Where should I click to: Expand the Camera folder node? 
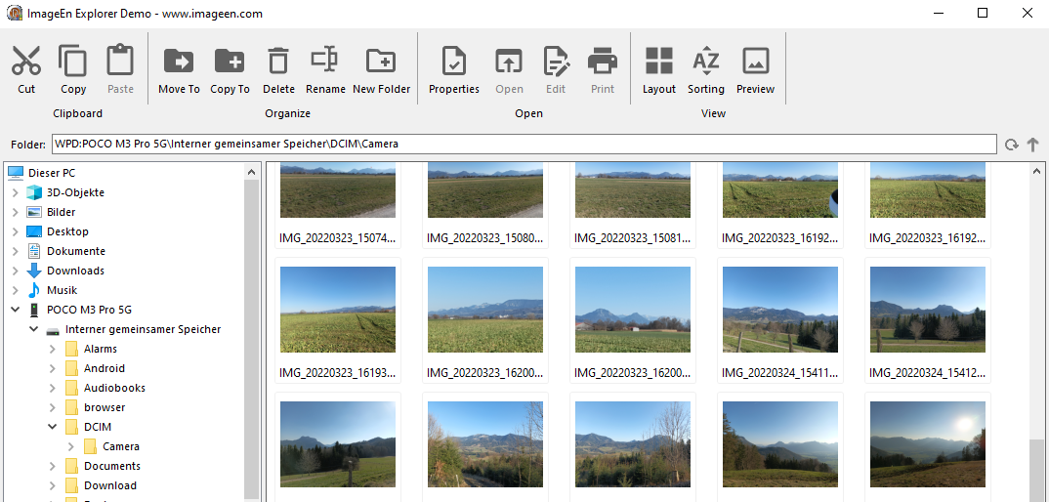click(71, 446)
